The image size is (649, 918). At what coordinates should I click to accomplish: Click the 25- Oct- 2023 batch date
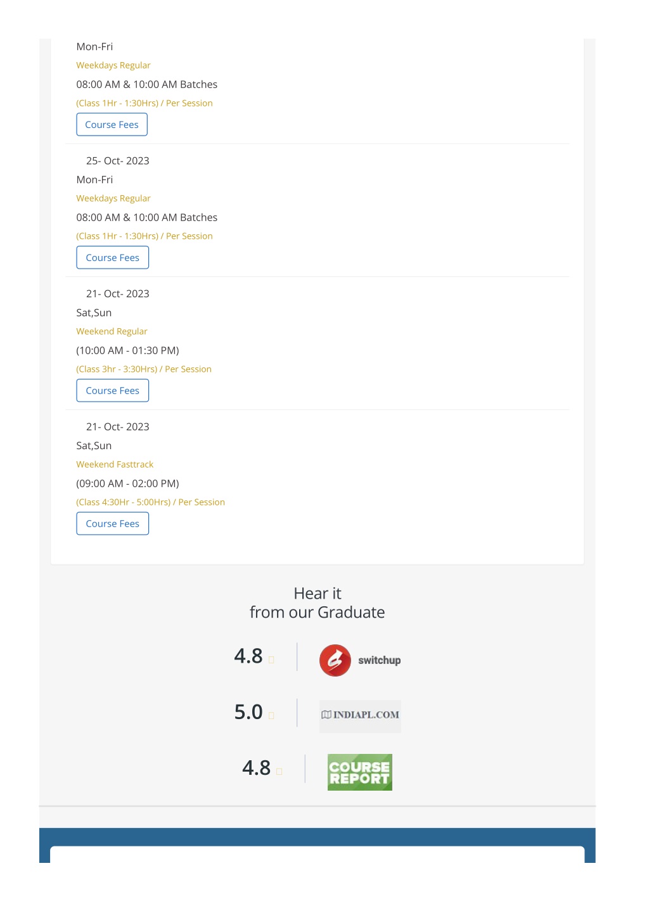tap(118, 161)
